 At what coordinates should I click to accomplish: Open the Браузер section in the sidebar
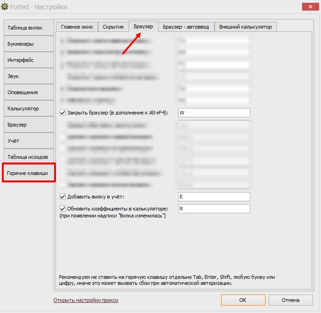pyautogui.click(x=29, y=125)
